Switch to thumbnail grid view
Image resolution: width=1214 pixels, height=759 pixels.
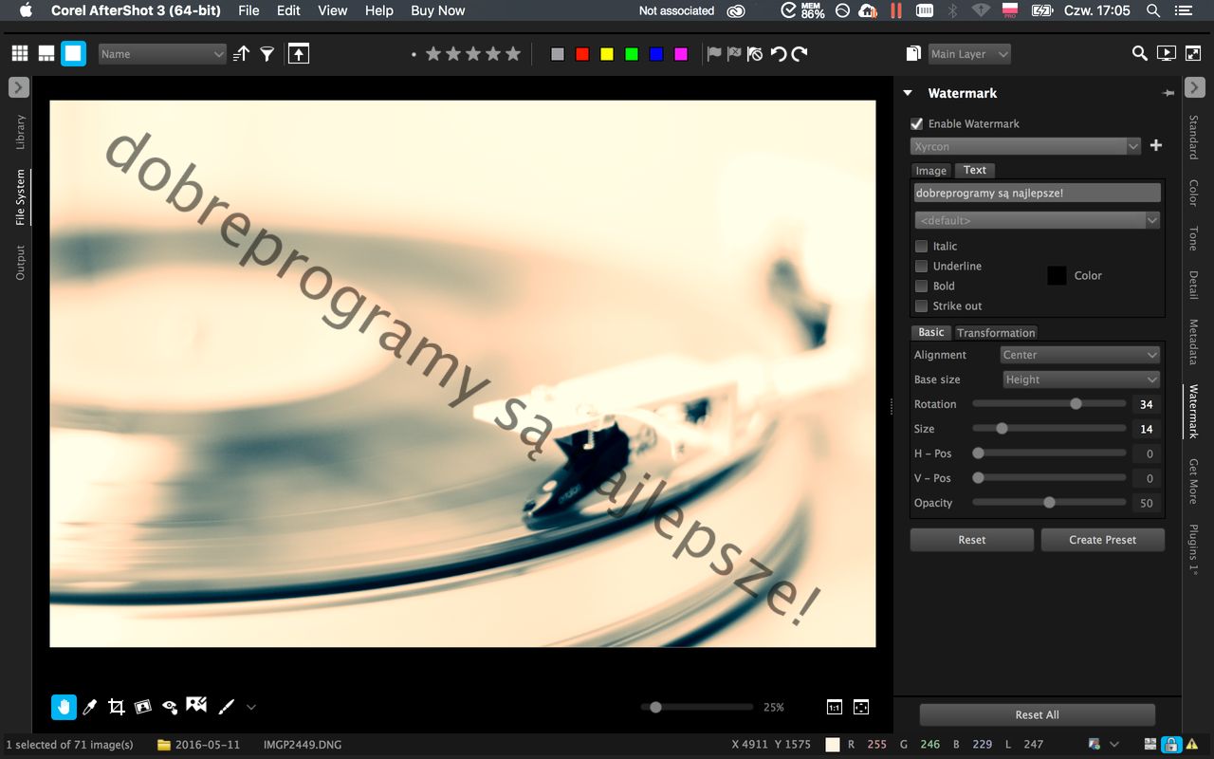click(20, 54)
